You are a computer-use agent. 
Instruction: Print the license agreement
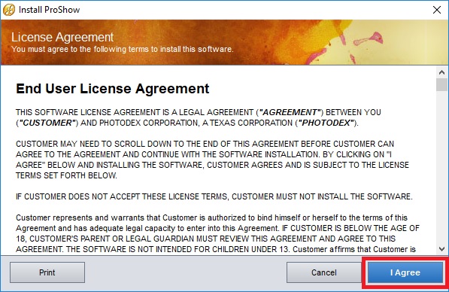pos(47,272)
